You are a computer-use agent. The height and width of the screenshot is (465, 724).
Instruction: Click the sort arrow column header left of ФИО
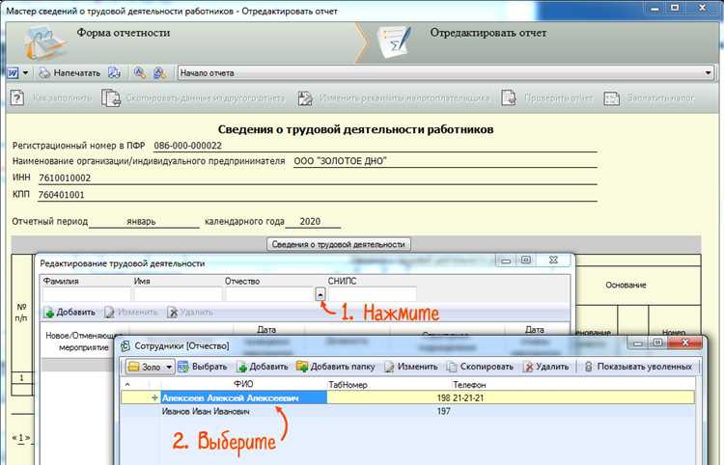(x=127, y=384)
